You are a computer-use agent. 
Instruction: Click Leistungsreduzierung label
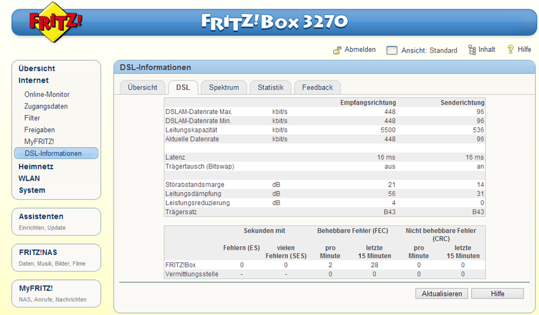197,203
